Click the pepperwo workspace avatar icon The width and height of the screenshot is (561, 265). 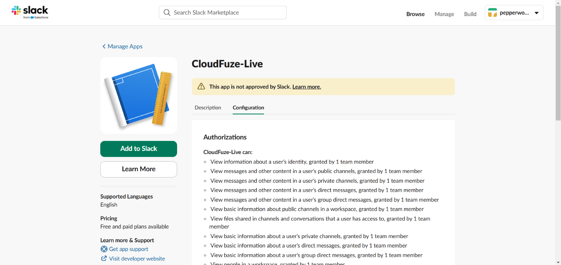coord(493,13)
